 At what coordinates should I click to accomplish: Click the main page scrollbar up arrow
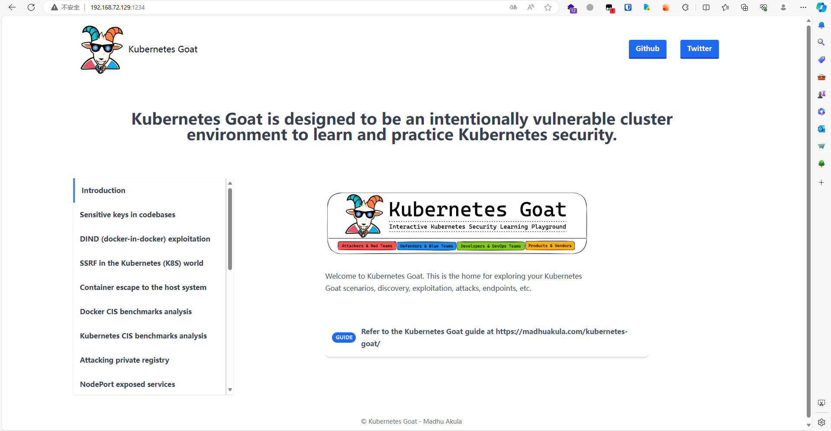pyautogui.click(x=808, y=20)
